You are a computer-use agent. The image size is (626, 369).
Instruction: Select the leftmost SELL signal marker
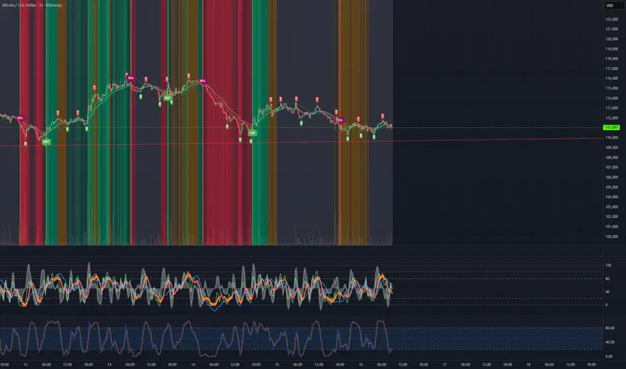[x=20, y=117]
